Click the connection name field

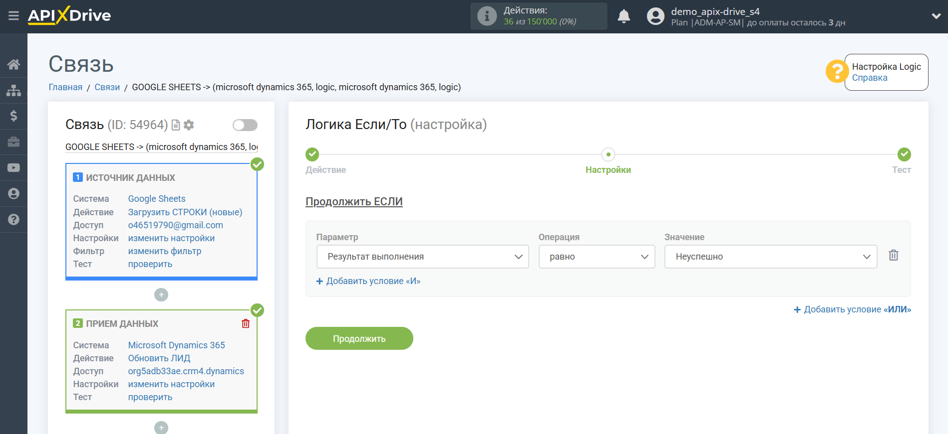[x=162, y=147]
